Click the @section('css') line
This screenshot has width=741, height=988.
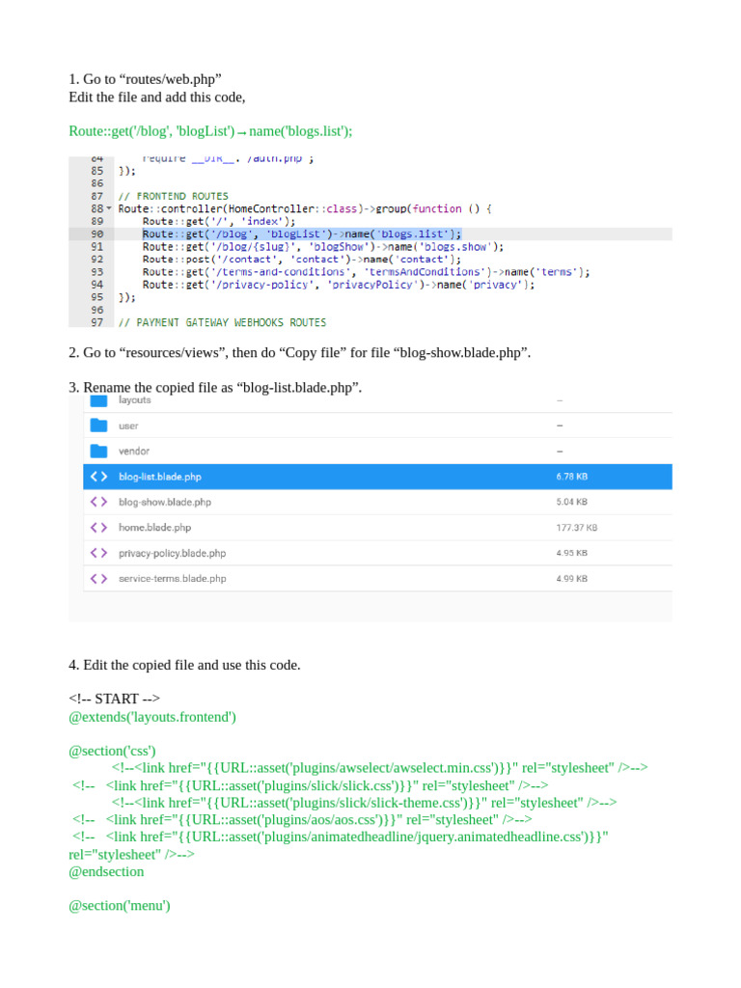coord(112,751)
